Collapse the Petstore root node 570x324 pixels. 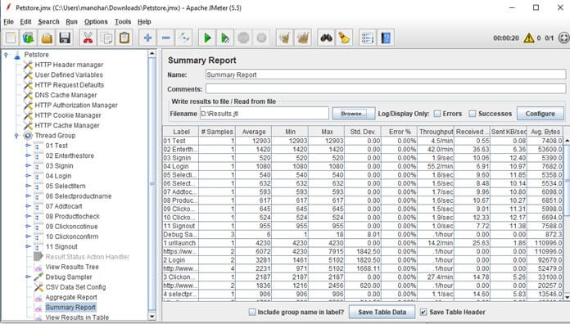(x=6, y=55)
